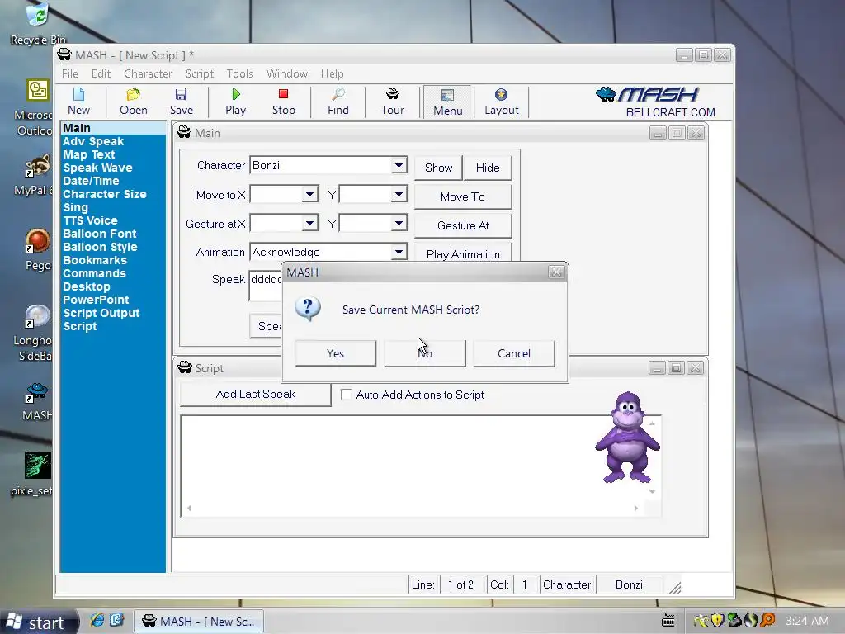Open the Character menu
The image size is (845, 634).
tap(149, 73)
